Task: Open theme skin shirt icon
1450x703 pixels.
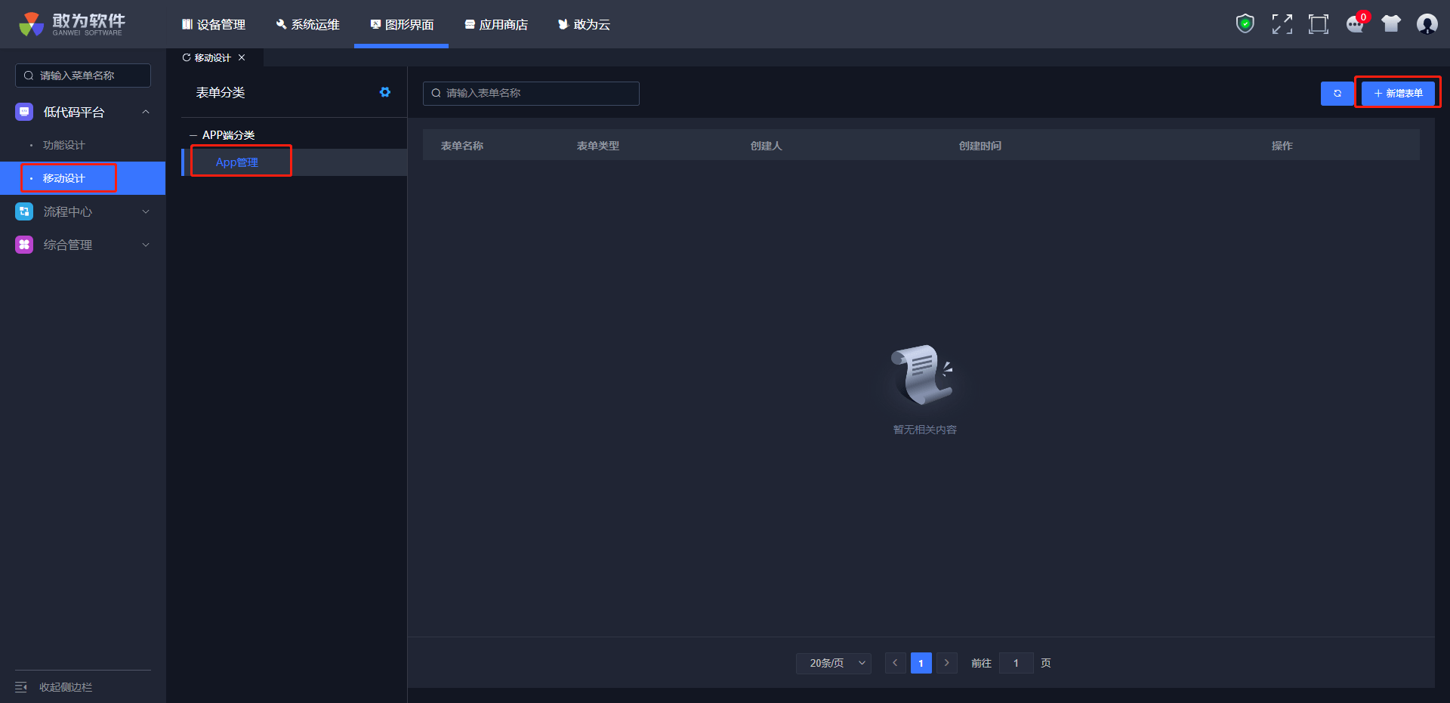Action: click(1391, 24)
